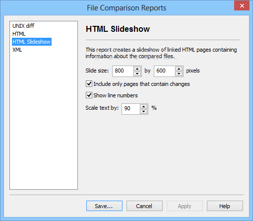Click the slide height field showing 600

click(x=165, y=71)
